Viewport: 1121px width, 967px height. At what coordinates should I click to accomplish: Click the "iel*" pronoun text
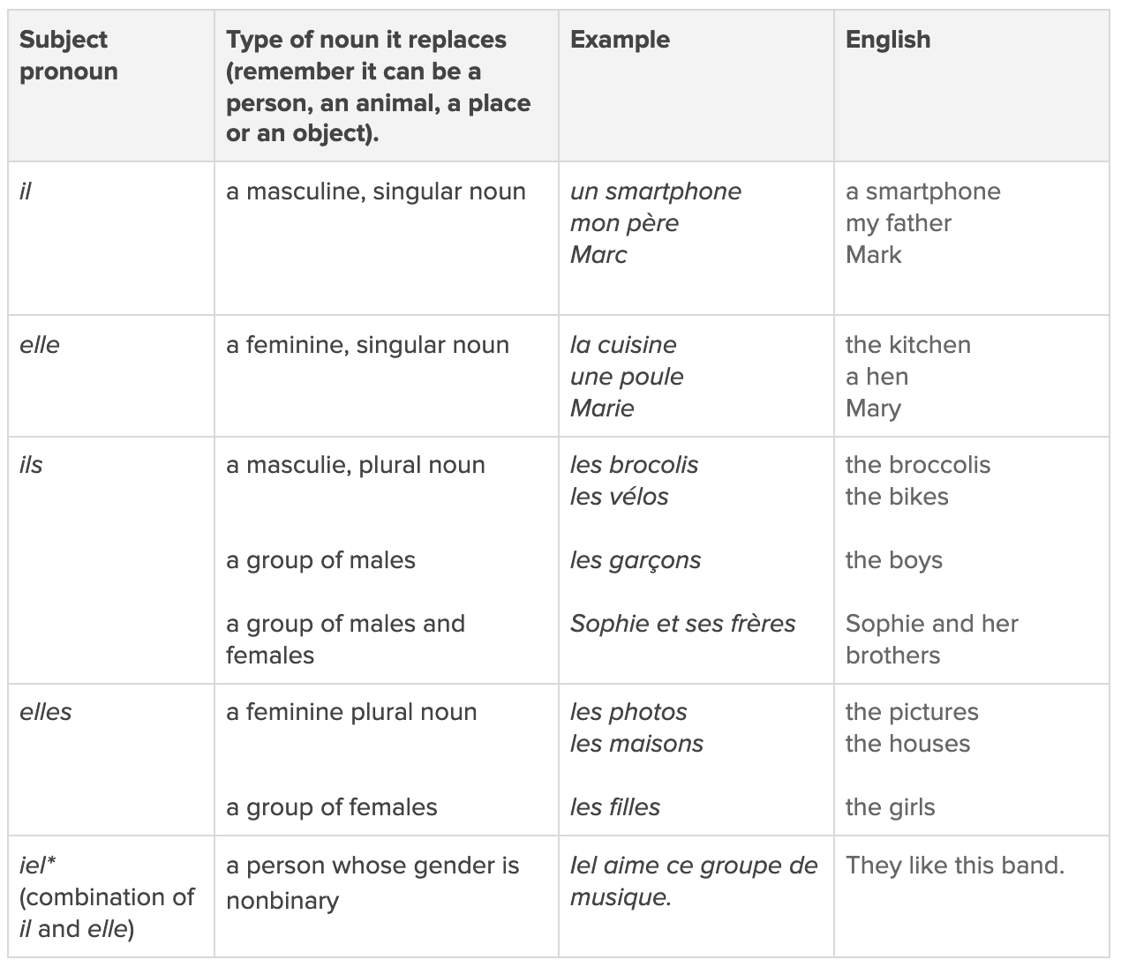point(38,866)
